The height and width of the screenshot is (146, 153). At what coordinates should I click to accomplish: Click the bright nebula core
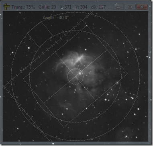[x=79, y=59]
